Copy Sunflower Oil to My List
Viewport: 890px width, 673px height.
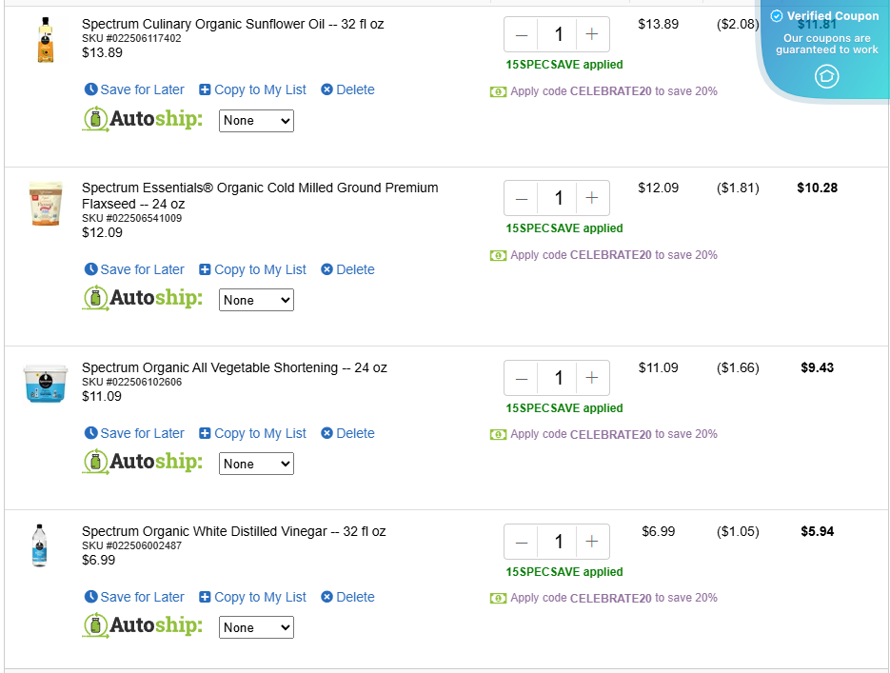click(252, 89)
